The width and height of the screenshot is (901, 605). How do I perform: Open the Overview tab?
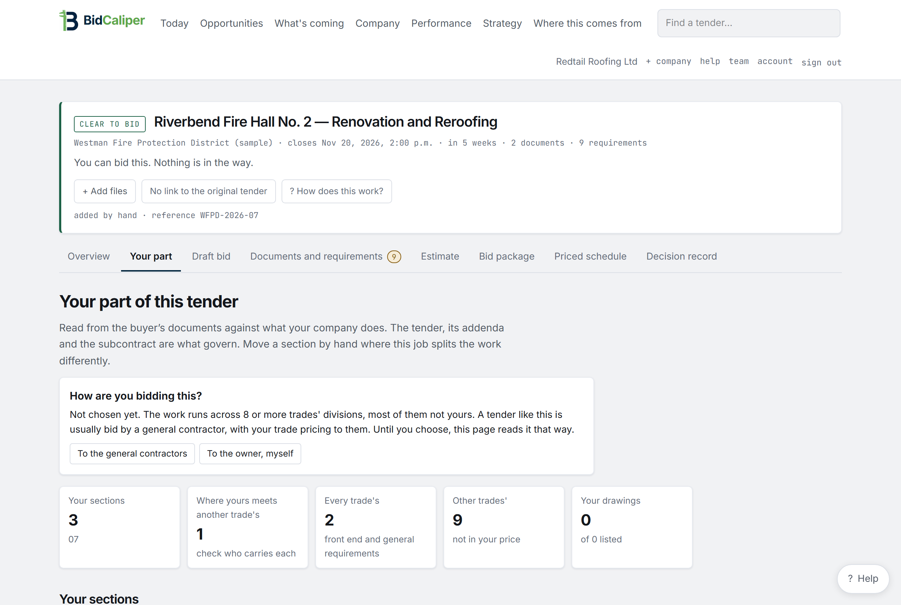(89, 256)
